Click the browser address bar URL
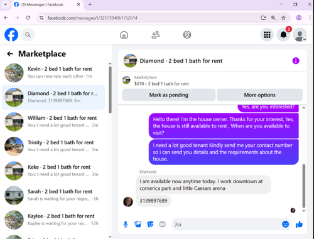The width and height of the screenshot is (314, 239). (x=92, y=18)
